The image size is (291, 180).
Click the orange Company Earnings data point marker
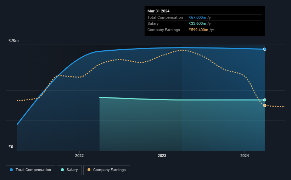click(x=265, y=105)
